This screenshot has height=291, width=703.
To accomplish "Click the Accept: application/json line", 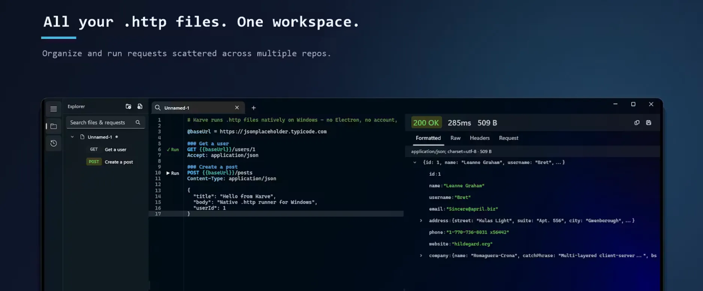I will click(x=223, y=155).
